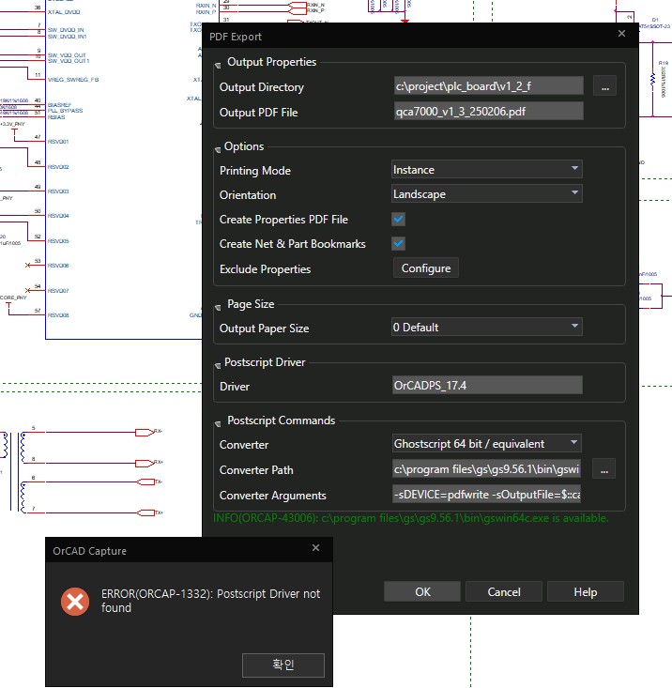The image size is (672, 688).
Task: Browse for the Converter Path
Action: tap(604, 469)
